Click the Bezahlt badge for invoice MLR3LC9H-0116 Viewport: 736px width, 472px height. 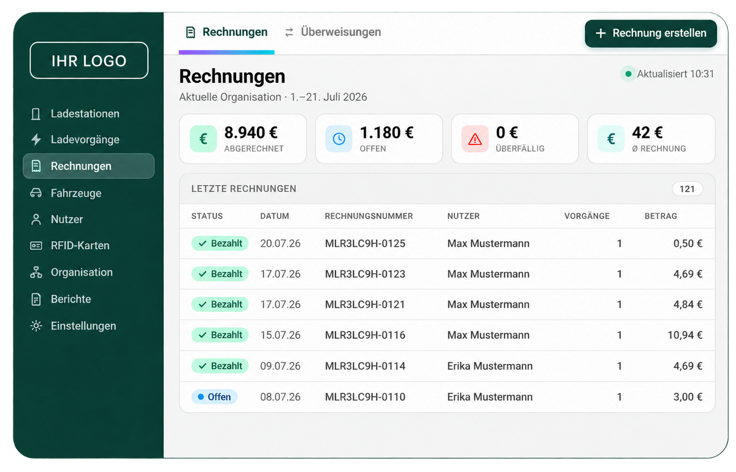220,335
